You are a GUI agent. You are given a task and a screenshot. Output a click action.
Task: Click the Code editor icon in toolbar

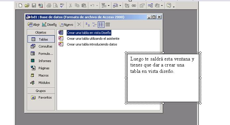pyautogui.click(x=127, y=6)
